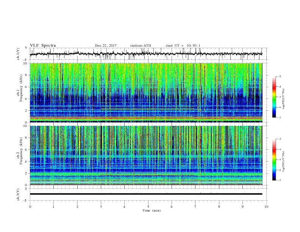The image size is (300, 232).
Task: Click the ch.1 PSD color scale bar
Action: click(274, 97)
